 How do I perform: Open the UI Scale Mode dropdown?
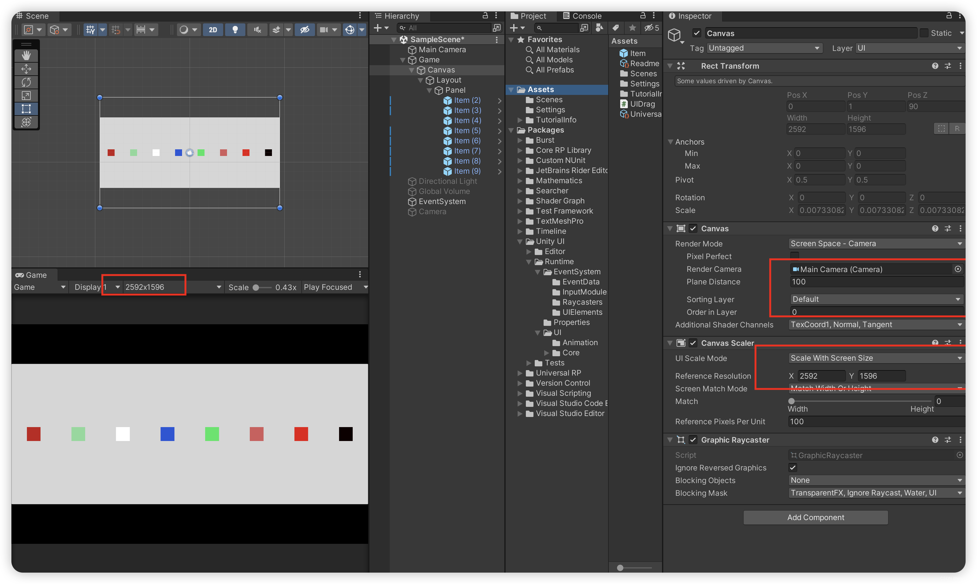tap(876, 358)
